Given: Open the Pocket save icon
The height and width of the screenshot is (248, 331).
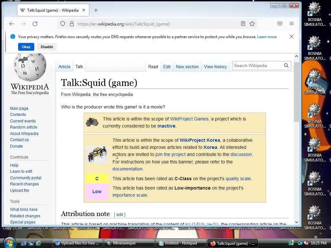Looking at the screenshot, I should point(280,24).
